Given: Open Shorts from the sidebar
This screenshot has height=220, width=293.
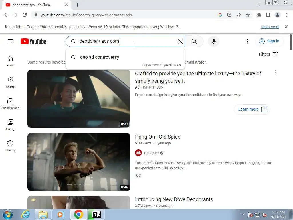Looking at the screenshot, I should point(10,82).
